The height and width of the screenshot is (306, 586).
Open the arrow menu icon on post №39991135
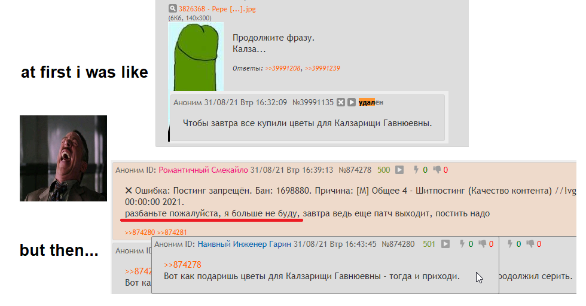pyautogui.click(x=352, y=102)
